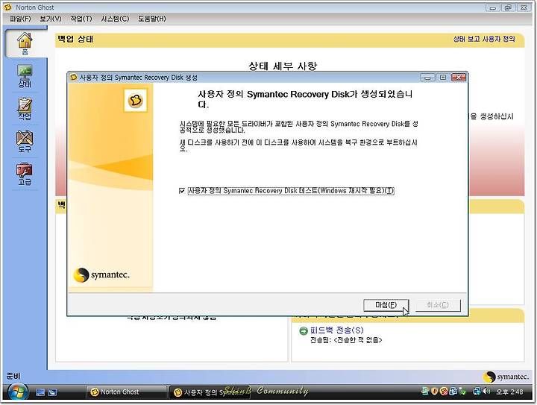Click the Symantec logo in the dialog
Screen dimensions: 537x405
pyautogui.click(x=101, y=275)
